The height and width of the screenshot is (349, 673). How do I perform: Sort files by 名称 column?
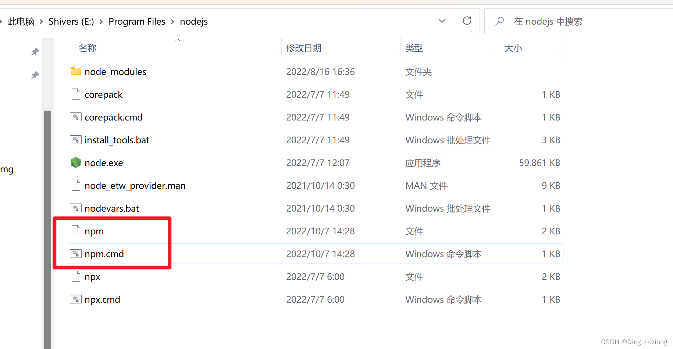pos(88,48)
